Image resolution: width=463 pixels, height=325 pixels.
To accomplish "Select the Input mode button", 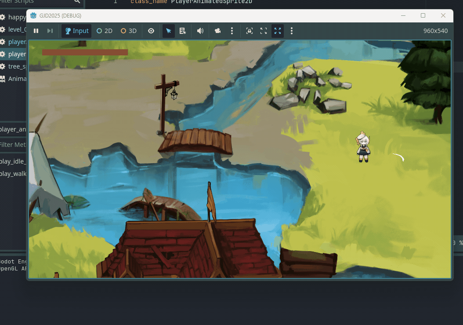I will [x=76, y=31].
